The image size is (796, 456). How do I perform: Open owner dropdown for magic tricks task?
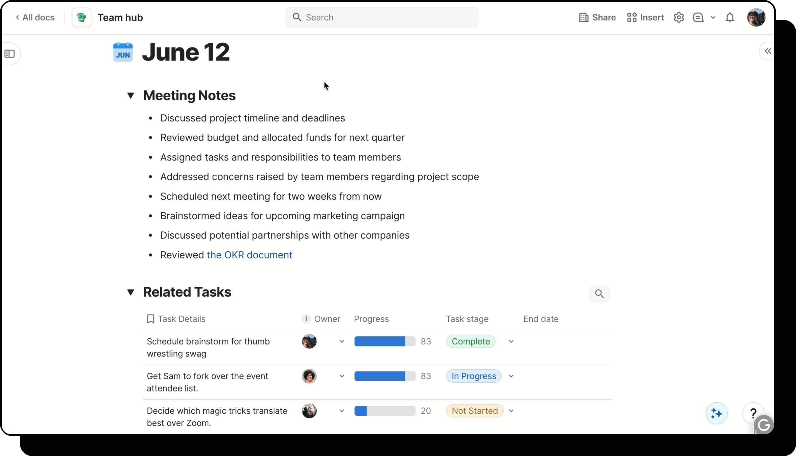341,411
